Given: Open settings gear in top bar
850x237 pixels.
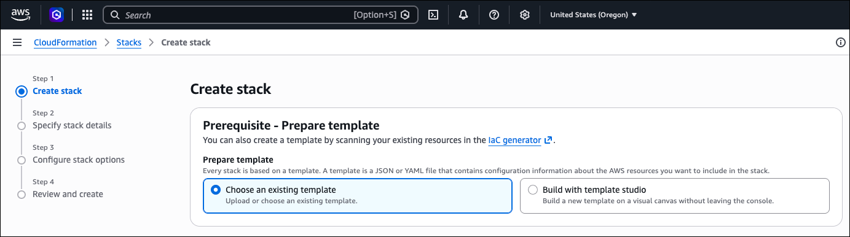Looking at the screenshot, I should [525, 15].
